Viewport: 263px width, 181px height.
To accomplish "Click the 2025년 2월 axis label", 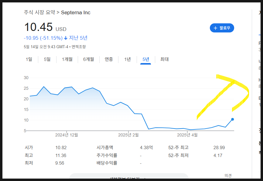I will tap(128, 135).
